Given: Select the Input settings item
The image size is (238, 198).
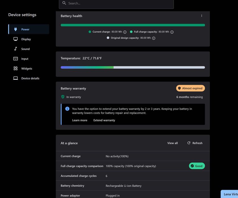Looking at the screenshot, I should [x=29, y=59].
